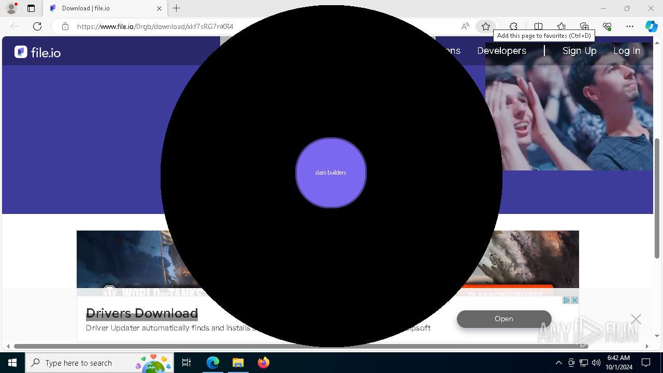The width and height of the screenshot is (663, 373).
Task: Open the Copilot sidebar icon
Action: (652, 26)
